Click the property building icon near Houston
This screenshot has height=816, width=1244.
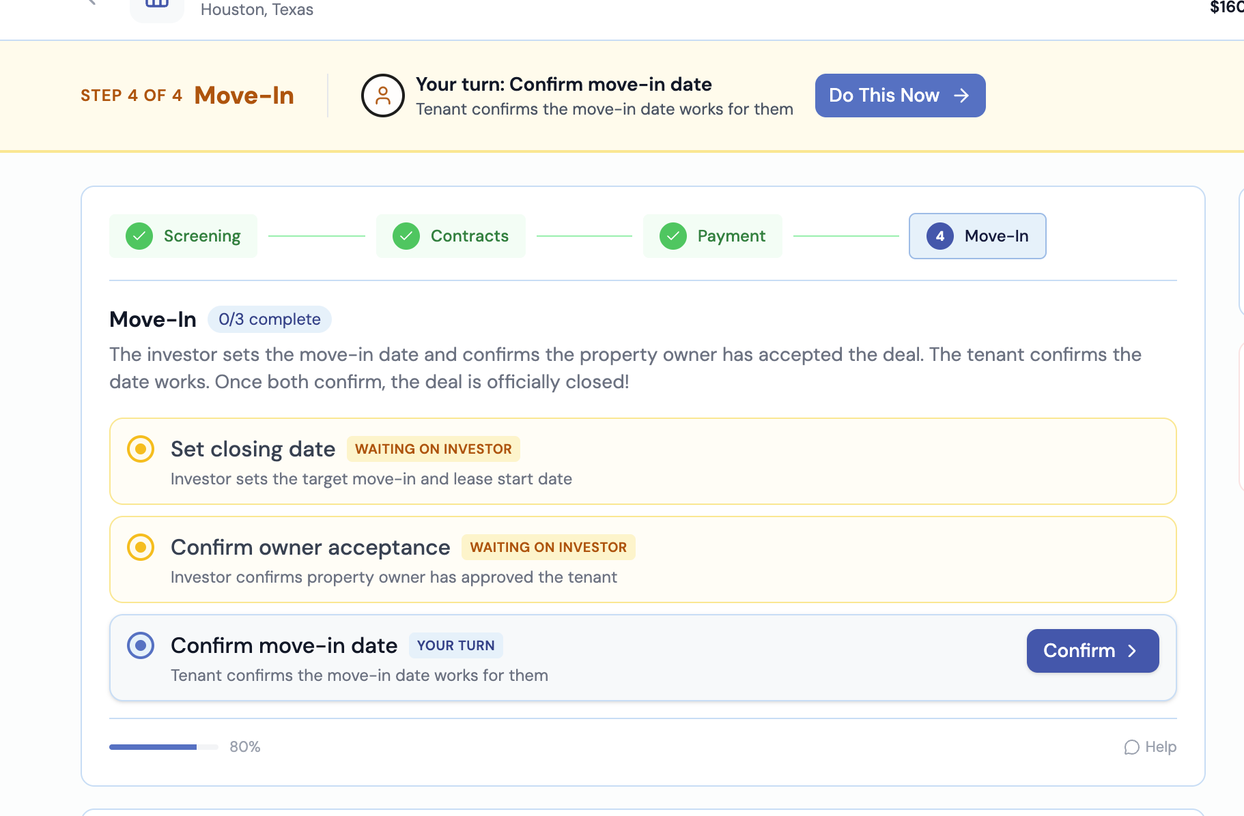(x=157, y=5)
